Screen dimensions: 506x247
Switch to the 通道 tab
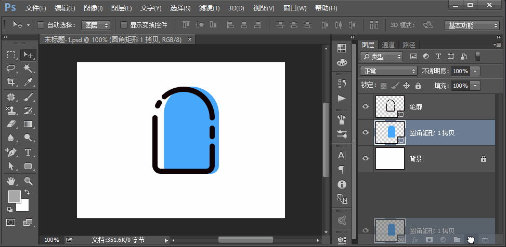click(x=388, y=45)
